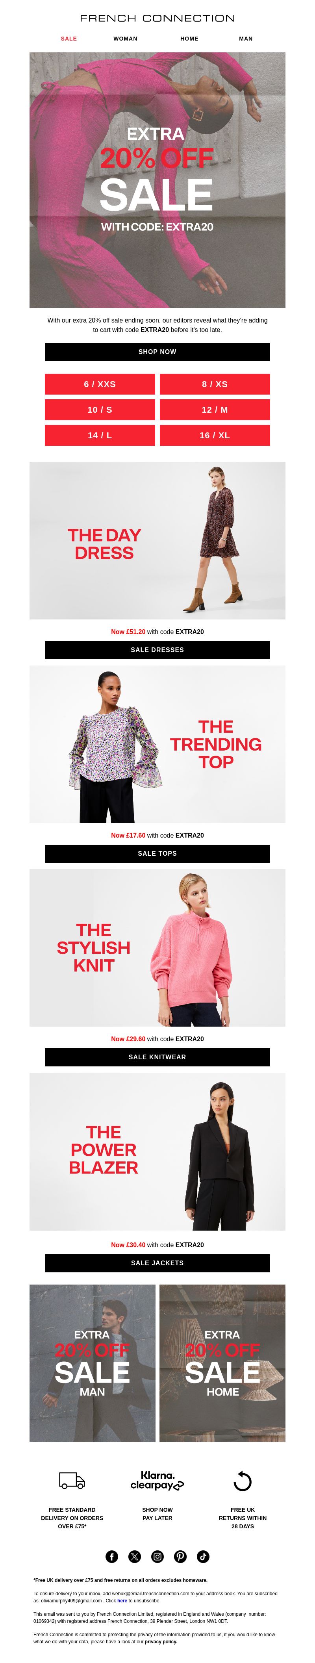Open the Facebook social icon
The width and height of the screenshot is (315, 1663).
point(112,1557)
